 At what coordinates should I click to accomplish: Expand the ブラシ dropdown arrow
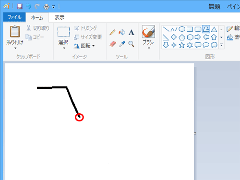tap(149, 48)
